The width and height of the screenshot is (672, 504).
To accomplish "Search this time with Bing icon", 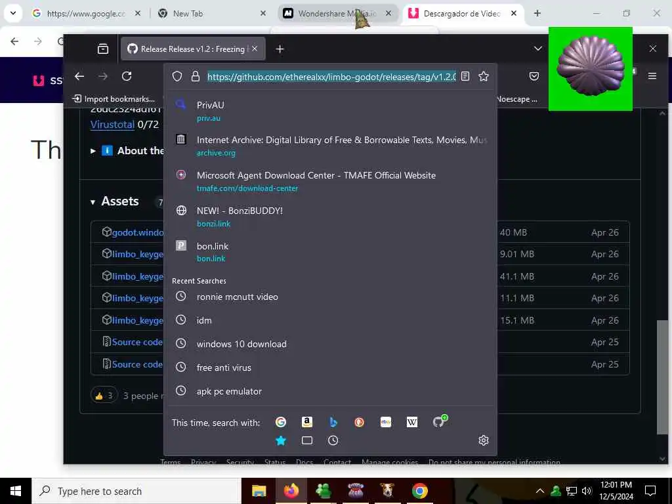I will click(333, 422).
